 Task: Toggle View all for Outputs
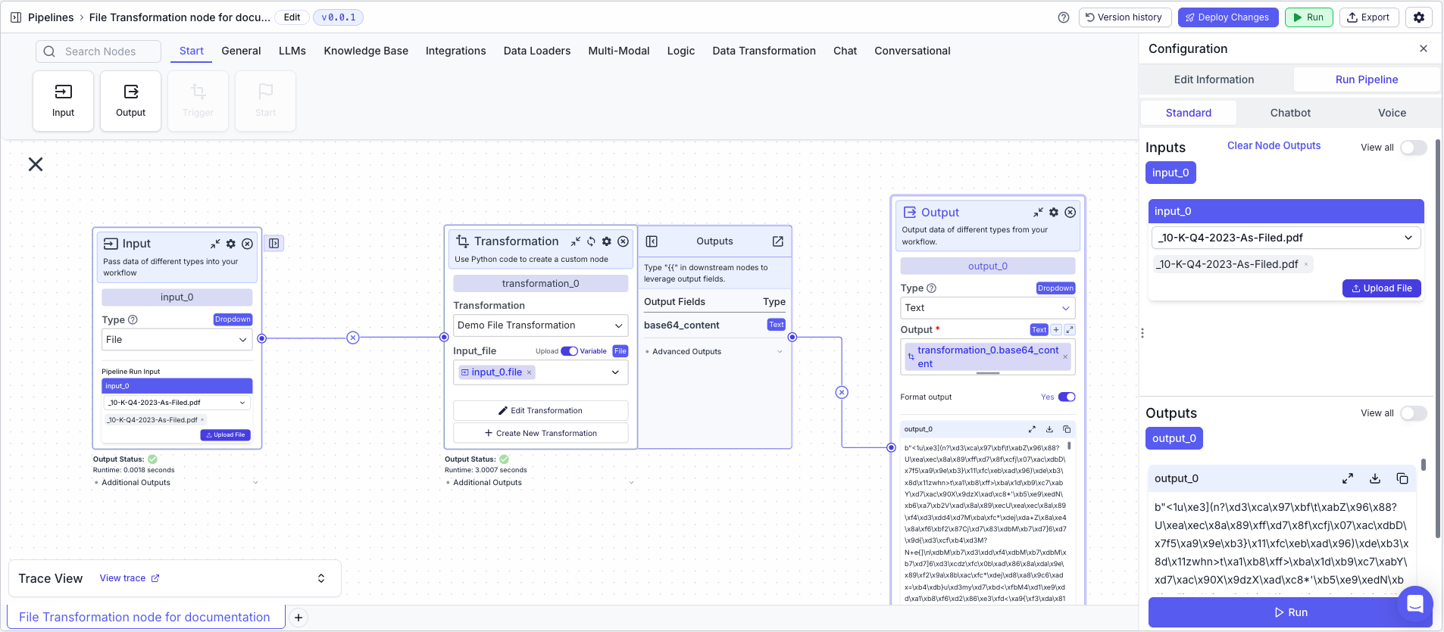click(x=1413, y=413)
